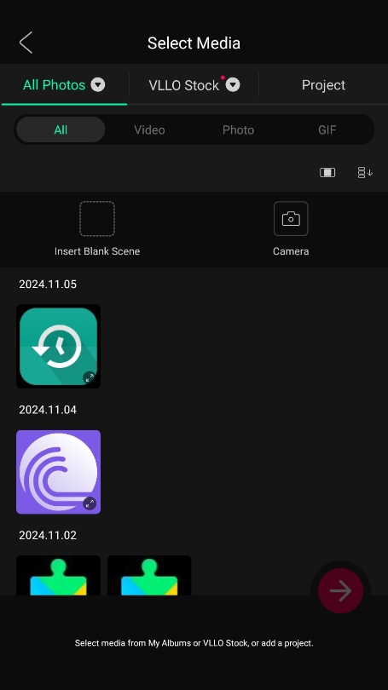Expand the All Photos album dropdown
The width and height of the screenshot is (388, 690).
(98, 84)
